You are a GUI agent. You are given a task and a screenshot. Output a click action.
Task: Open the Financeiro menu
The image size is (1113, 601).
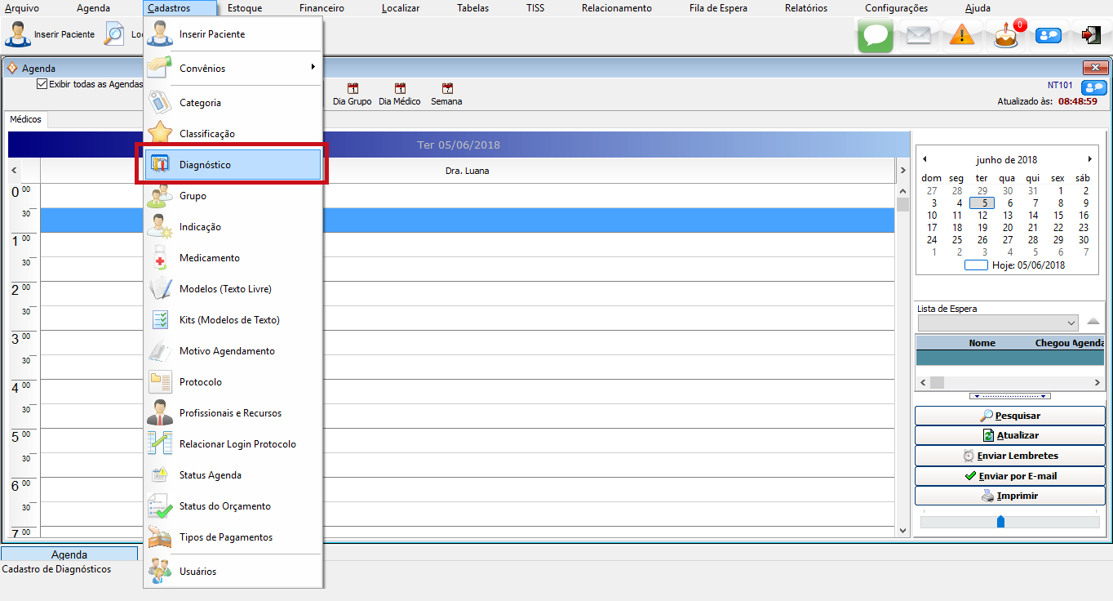321,8
